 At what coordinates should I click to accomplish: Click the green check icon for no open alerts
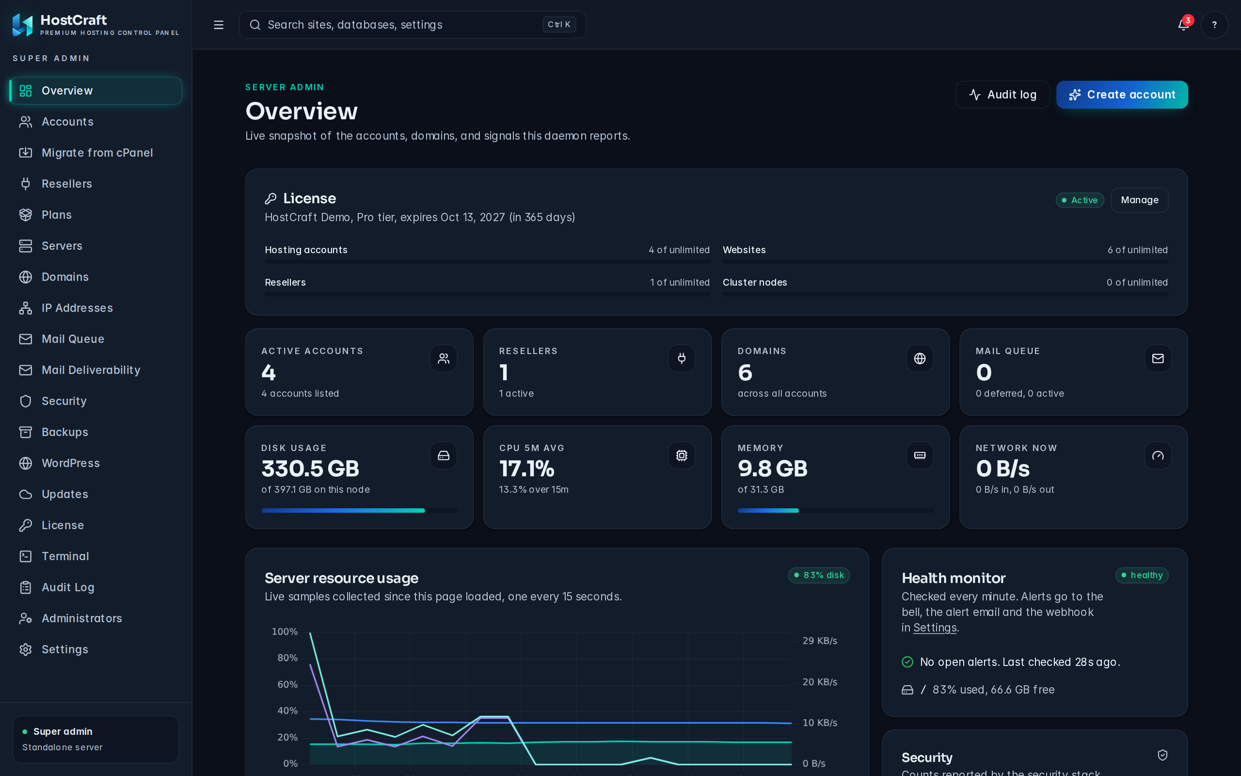pos(907,662)
